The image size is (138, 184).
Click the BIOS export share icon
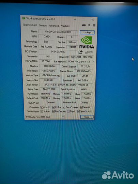80,52
